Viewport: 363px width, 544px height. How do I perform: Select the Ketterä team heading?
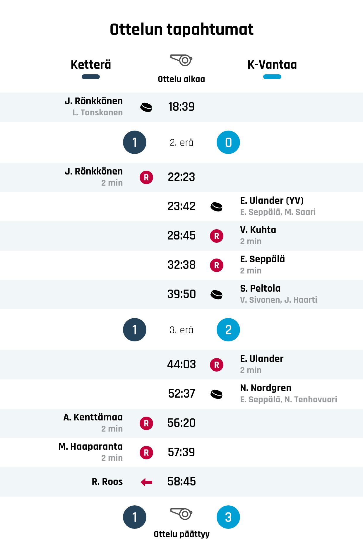(91, 65)
